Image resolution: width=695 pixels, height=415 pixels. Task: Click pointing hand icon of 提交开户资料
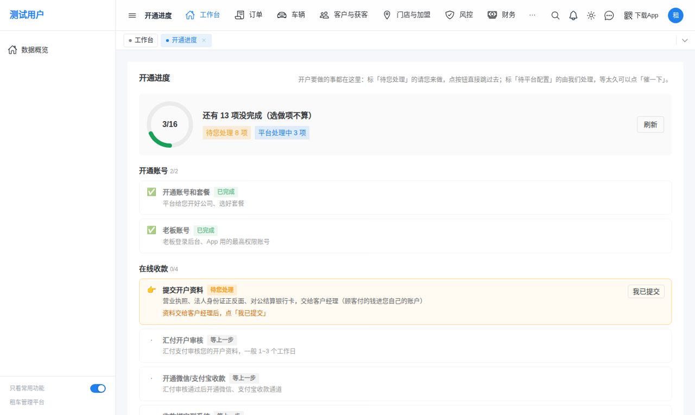(151, 290)
